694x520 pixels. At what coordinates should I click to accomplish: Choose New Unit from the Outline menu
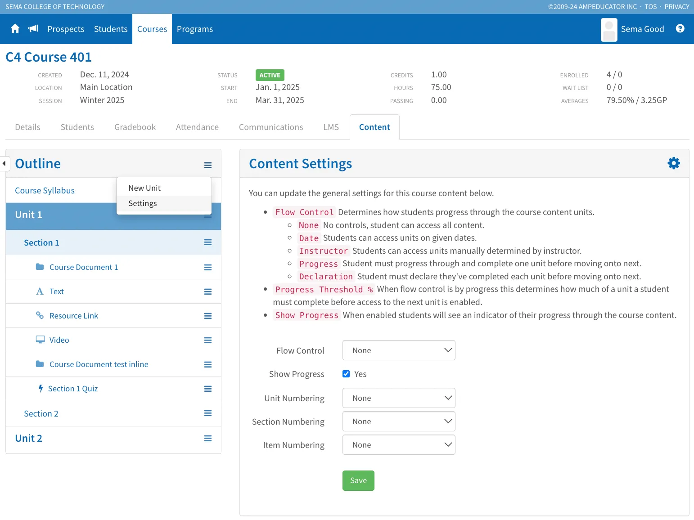(164, 188)
